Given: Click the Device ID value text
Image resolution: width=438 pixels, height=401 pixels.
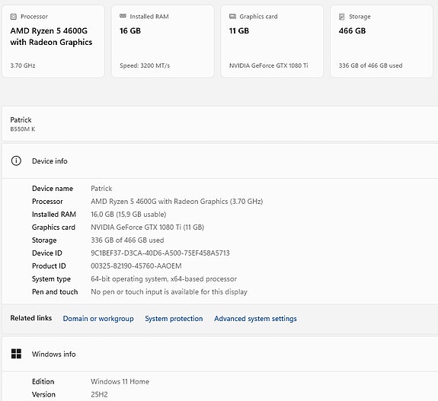Looking at the screenshot, I should click(160, 253).
